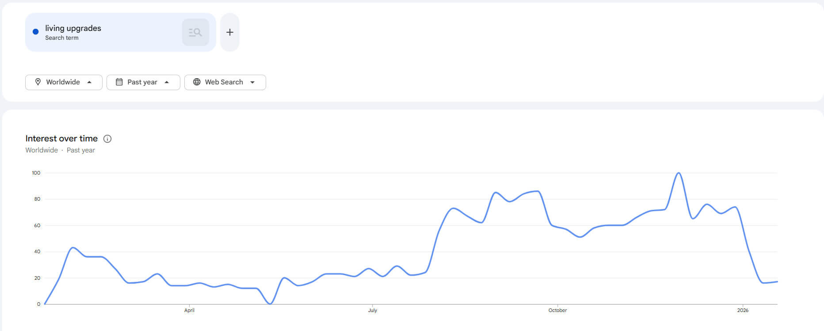Viewport: 824px width, 331px height.
Task: Click the globe icon beside Web Search
Action: coord(197,82)
